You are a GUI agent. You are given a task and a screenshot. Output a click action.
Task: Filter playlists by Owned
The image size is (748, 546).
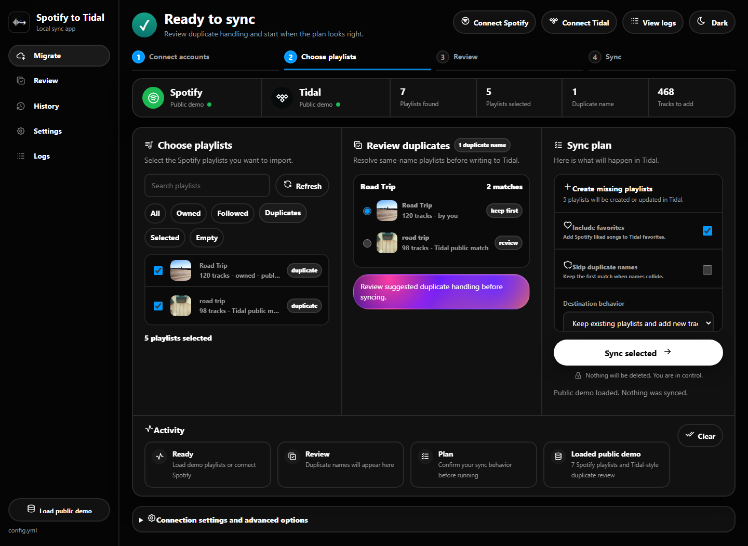pyautogui.click(x=189, y=213)
